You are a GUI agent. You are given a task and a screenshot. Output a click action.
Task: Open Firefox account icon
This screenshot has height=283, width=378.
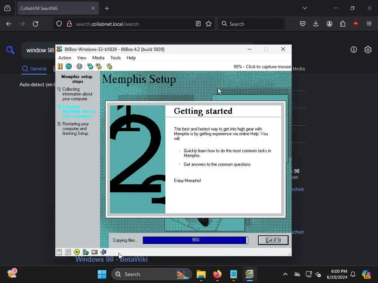point(329,24)
